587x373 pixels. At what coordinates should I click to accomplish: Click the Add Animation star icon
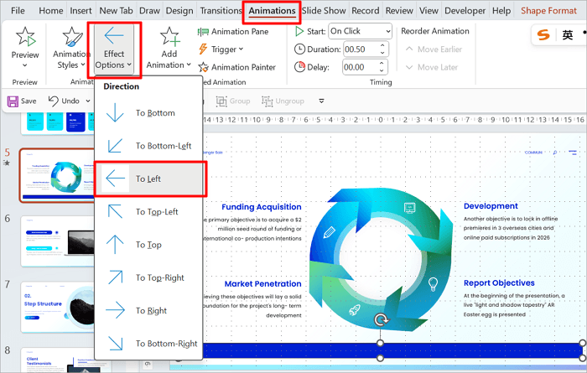(170, 39)
